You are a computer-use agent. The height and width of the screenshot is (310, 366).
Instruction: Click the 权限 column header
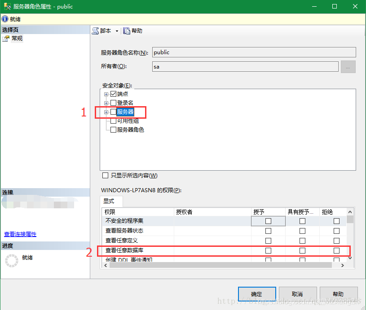(138, 212)
